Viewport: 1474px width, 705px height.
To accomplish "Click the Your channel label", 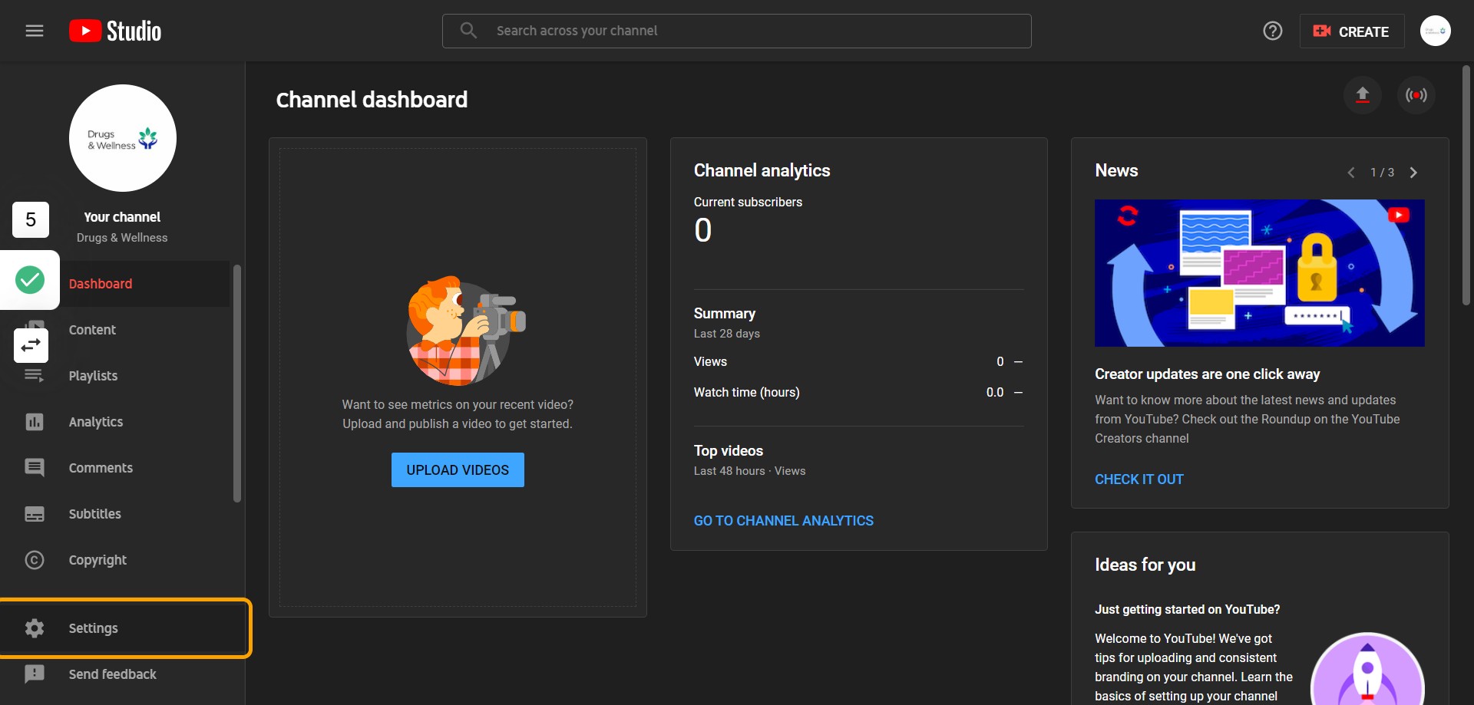I will coord(122,217).
